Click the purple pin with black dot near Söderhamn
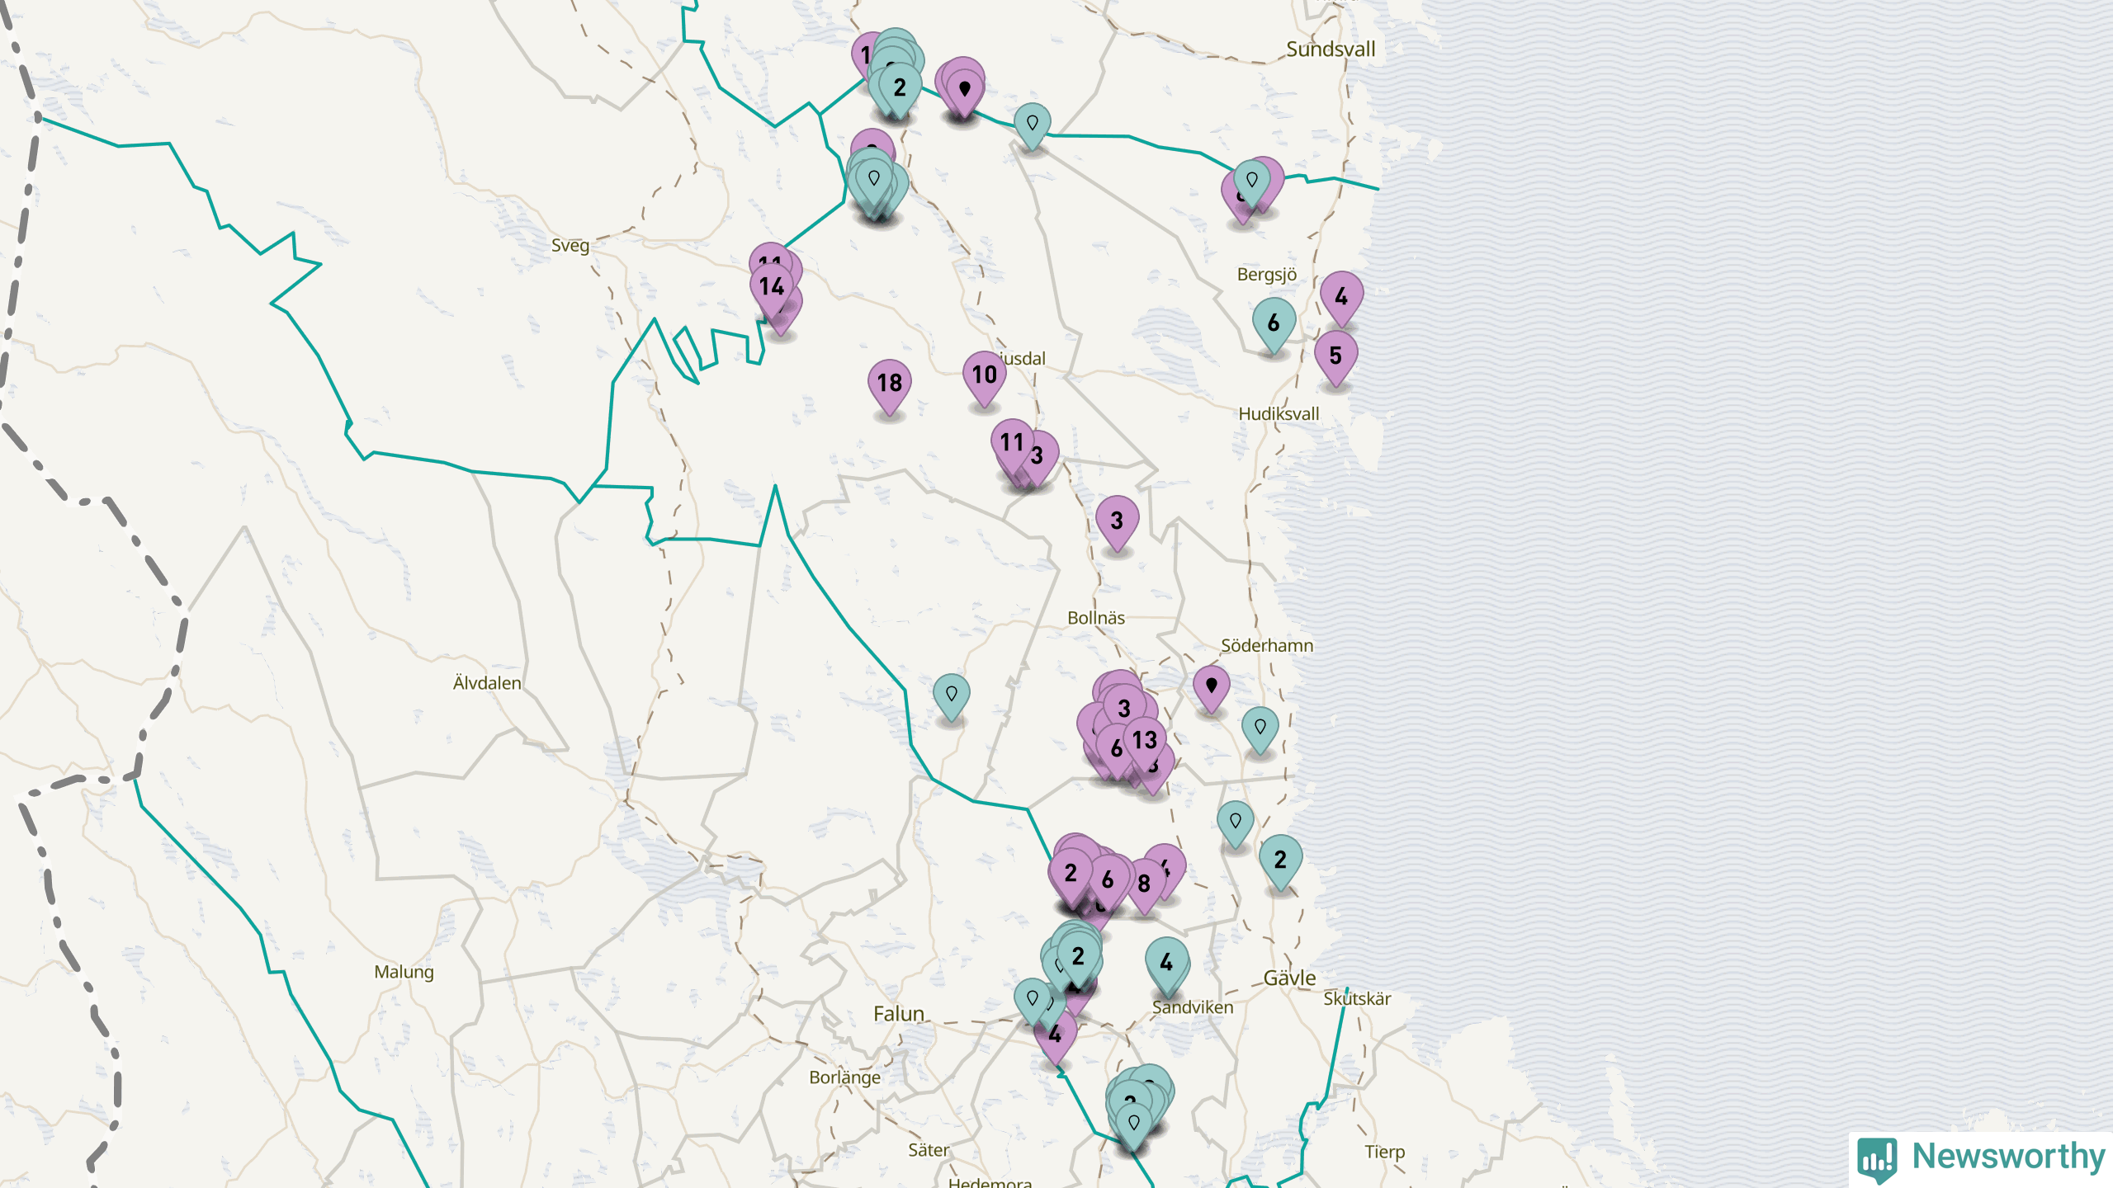The height and width of the screenshot is (1188, 2113). tap(1211, 689)
